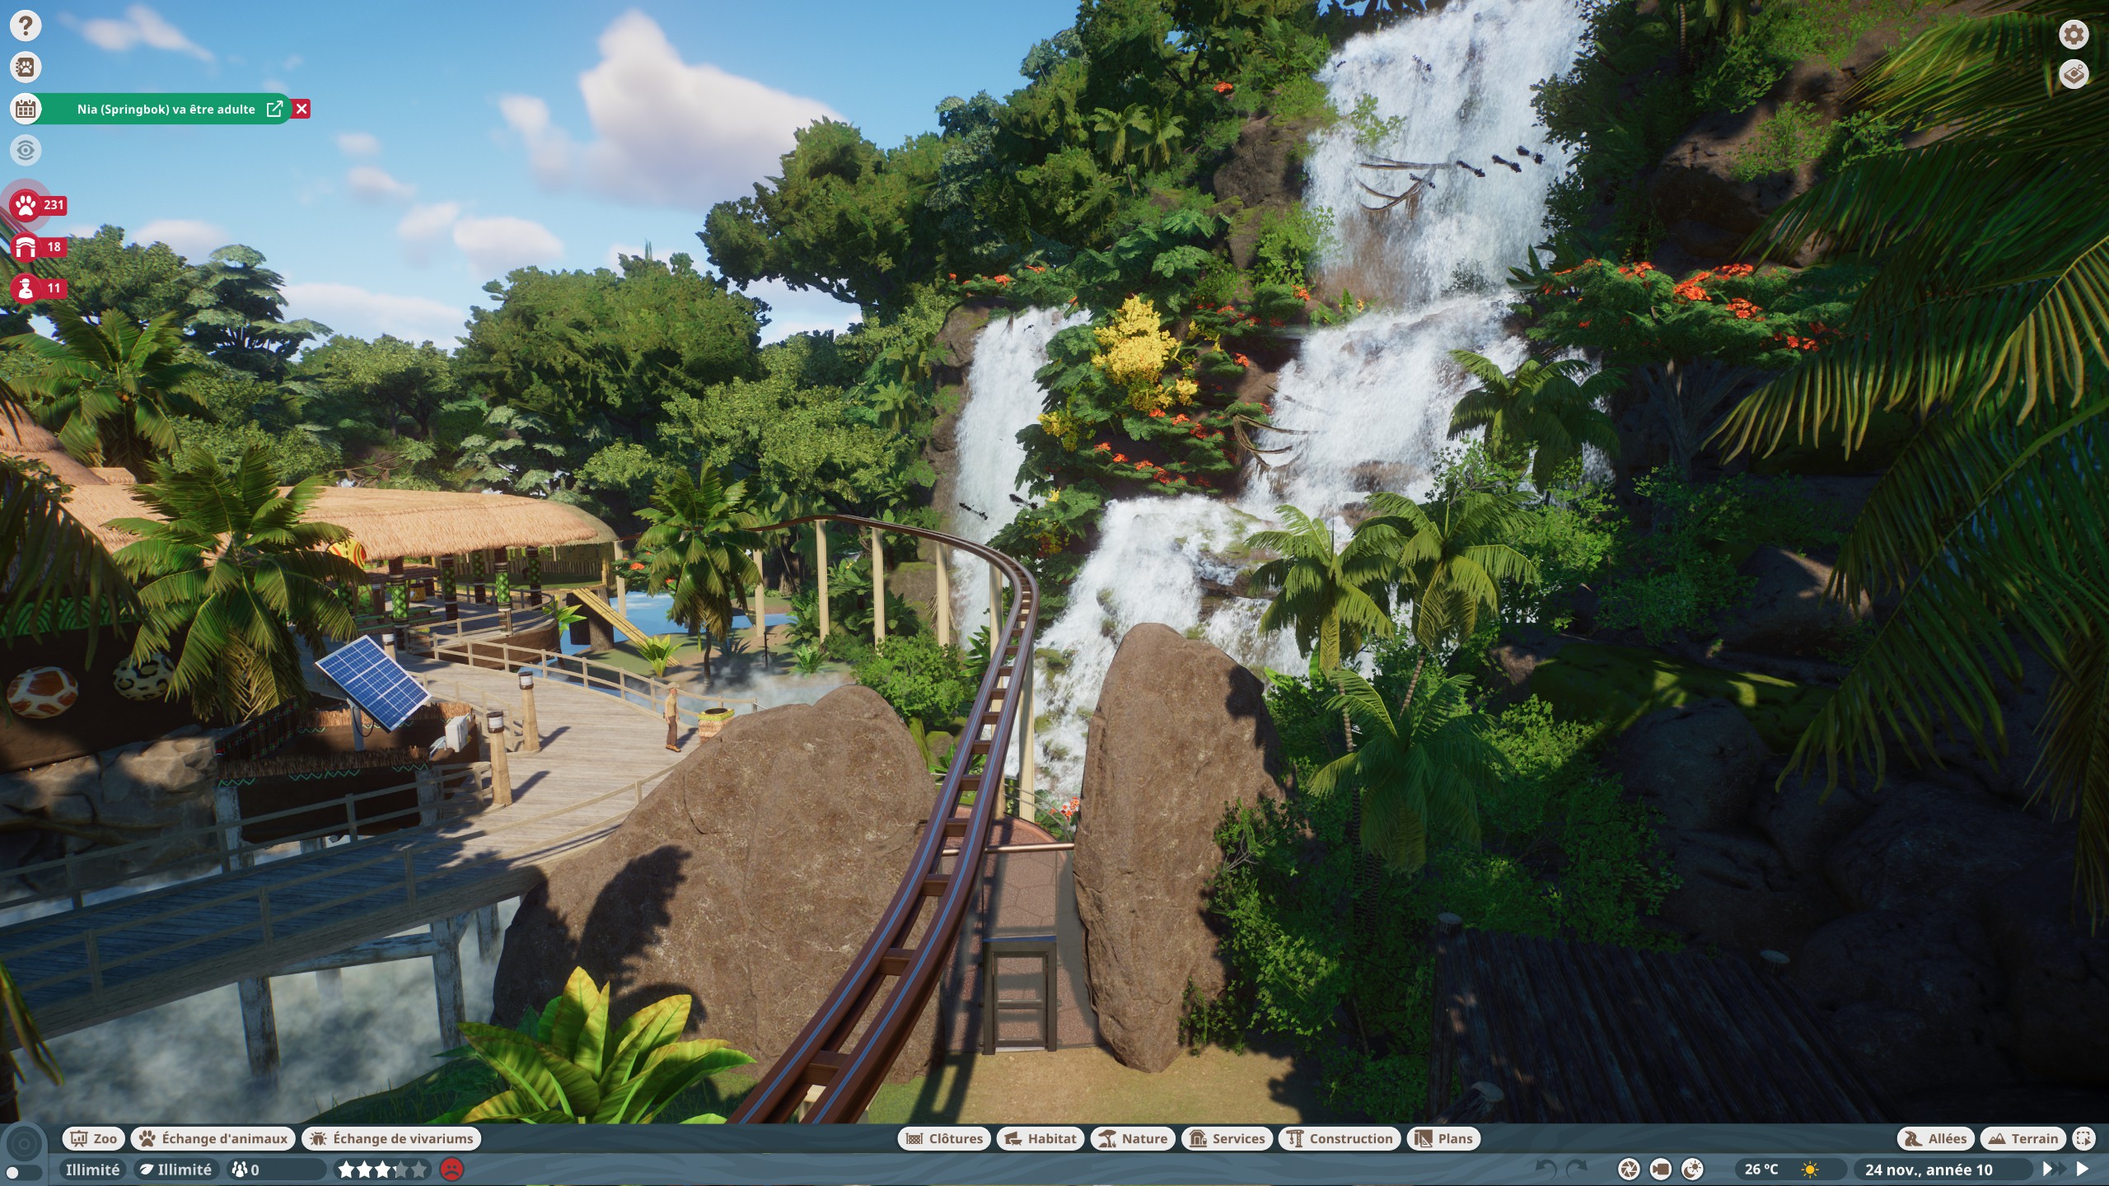The height and width of the screenshot is (1186, 2109).
Task: Open staff alerts showing 11
Action: coord(39,287)
